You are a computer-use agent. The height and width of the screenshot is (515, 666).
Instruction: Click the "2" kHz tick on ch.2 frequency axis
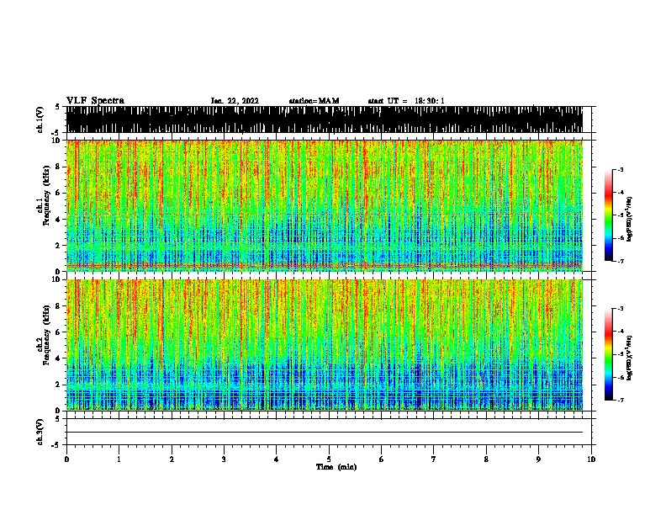pyautogui.click(x=58, y=385)
